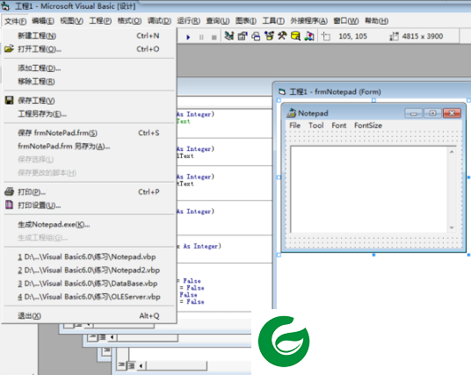471x375 pixels.
Task: Choose 工程另存为(E)... menu entry
Action: click(x=89, y=114)
